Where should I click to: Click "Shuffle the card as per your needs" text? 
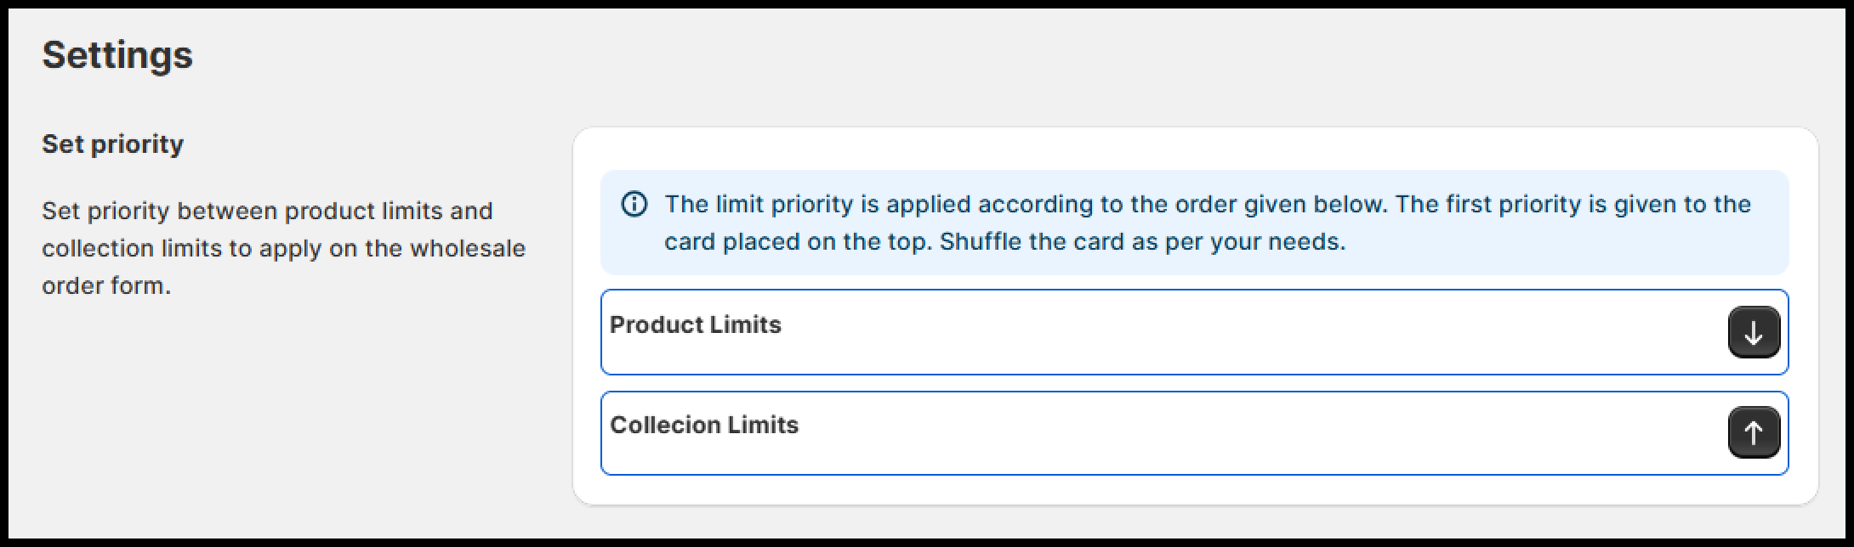pos(1142,242)
